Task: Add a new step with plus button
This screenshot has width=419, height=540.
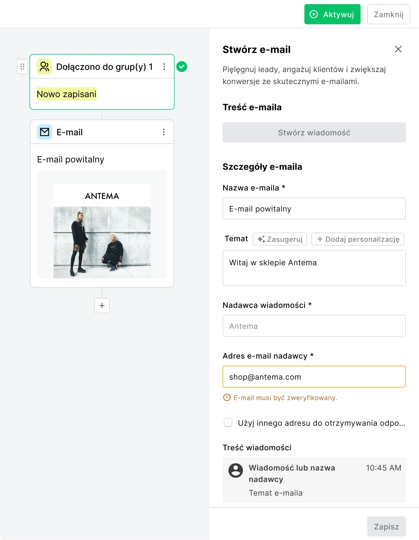Action: tap(102, 306)
